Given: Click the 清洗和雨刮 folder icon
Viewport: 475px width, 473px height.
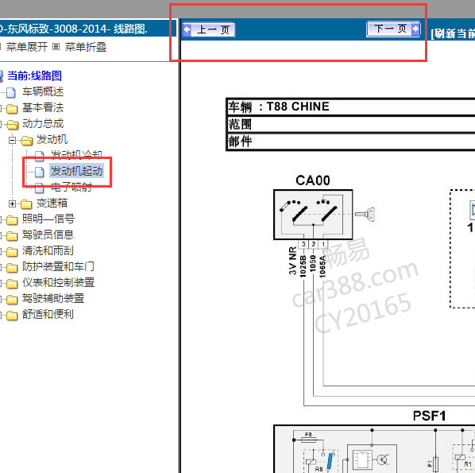Looking at the screenshot, I should (x=12, y=252).
